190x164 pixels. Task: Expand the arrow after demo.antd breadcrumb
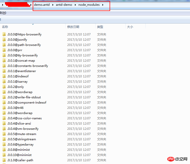53,5
